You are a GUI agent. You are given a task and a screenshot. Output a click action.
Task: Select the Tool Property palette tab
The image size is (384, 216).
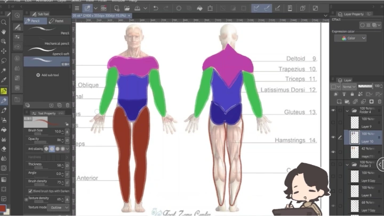44,113
